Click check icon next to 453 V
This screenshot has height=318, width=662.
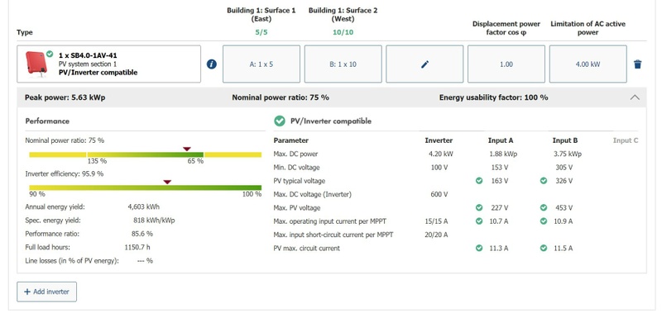544,207
